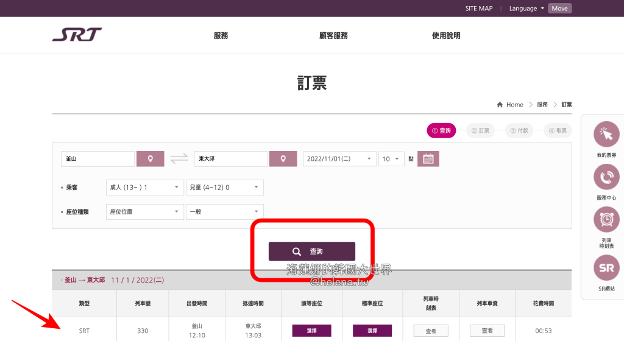624x341 pixels.
Task: Swap departure and arrival stations
Action: click(179, 159)
